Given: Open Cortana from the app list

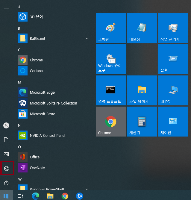Looking at the screenshot, I should coord(54,71).
